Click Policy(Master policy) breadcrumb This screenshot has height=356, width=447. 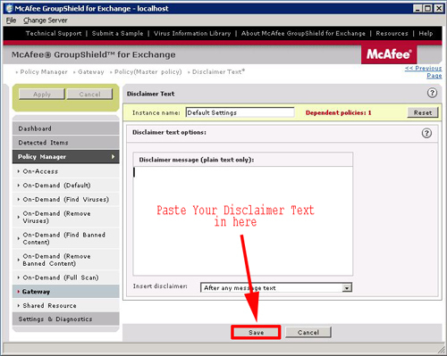tap(148, 71)
